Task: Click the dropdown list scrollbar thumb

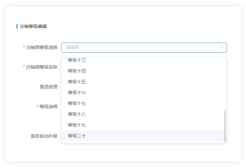Action: [x=225, y=126]
